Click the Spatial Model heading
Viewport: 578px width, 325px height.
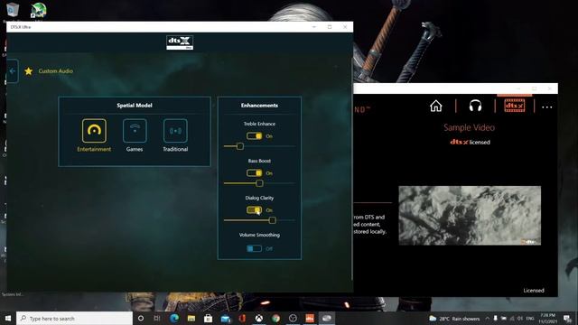pyautogui.click(x=135, y=105)
